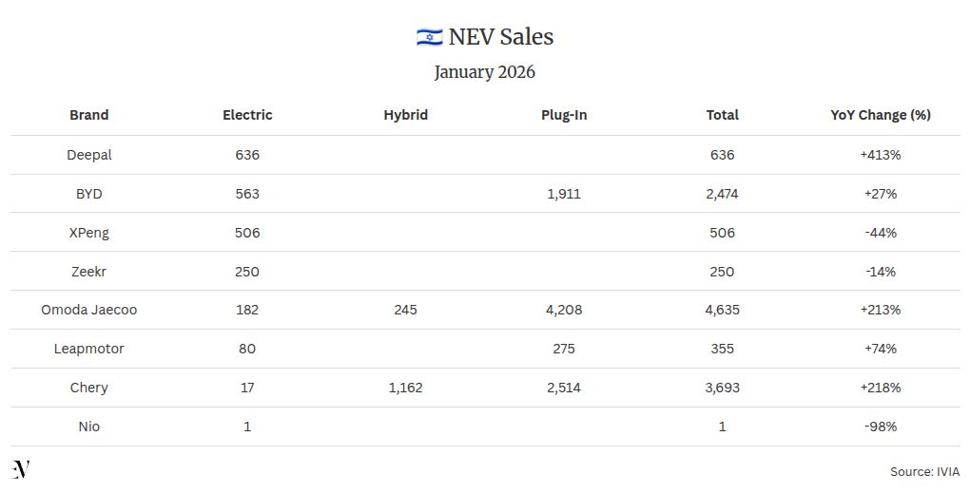Click Leapmotor's plug-in value 275
Image resolution: width=970 pixels, height=493 pixels.
pyautogui.click(x=564, y=349)
